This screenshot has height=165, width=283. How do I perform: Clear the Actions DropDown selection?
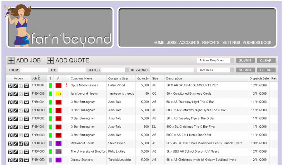tap(266, 61)
